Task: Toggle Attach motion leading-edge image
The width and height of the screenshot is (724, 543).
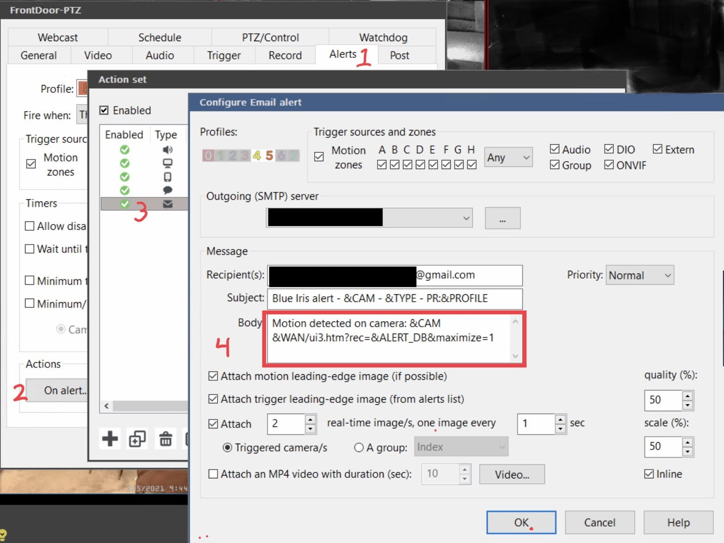Action: 213,376
